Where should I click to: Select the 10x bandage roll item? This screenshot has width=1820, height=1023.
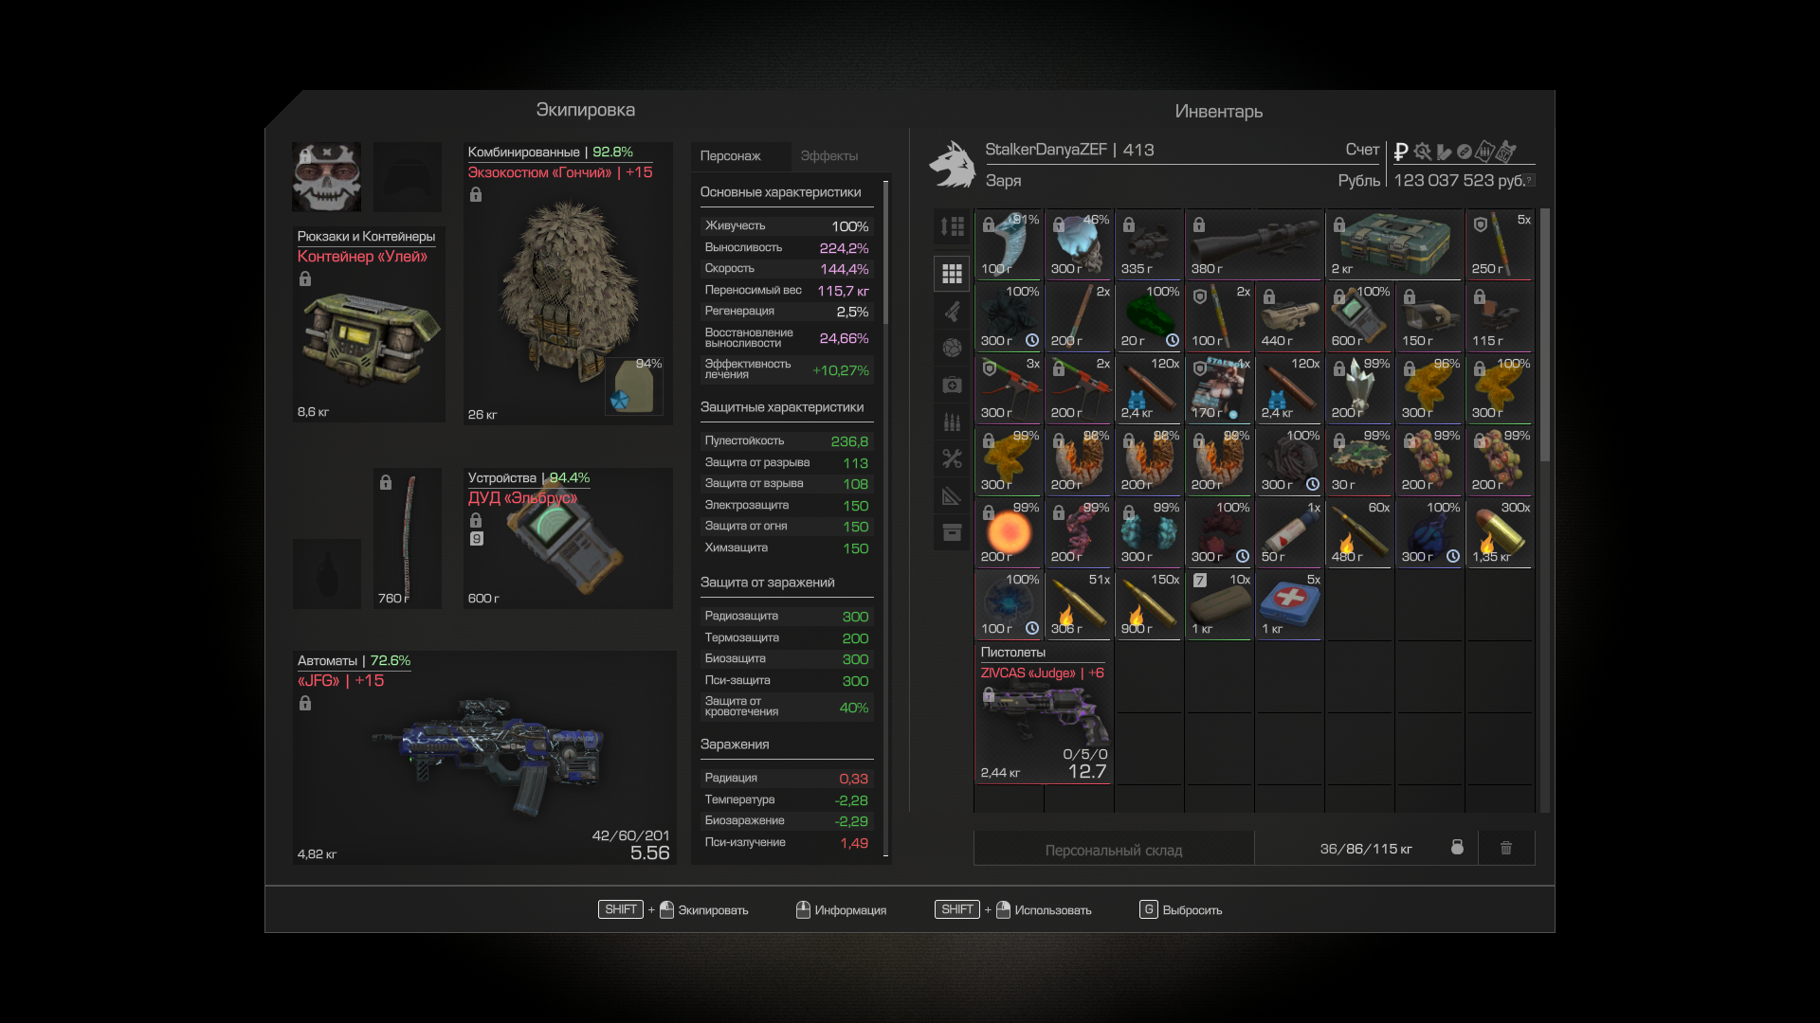click(1219, 604)
